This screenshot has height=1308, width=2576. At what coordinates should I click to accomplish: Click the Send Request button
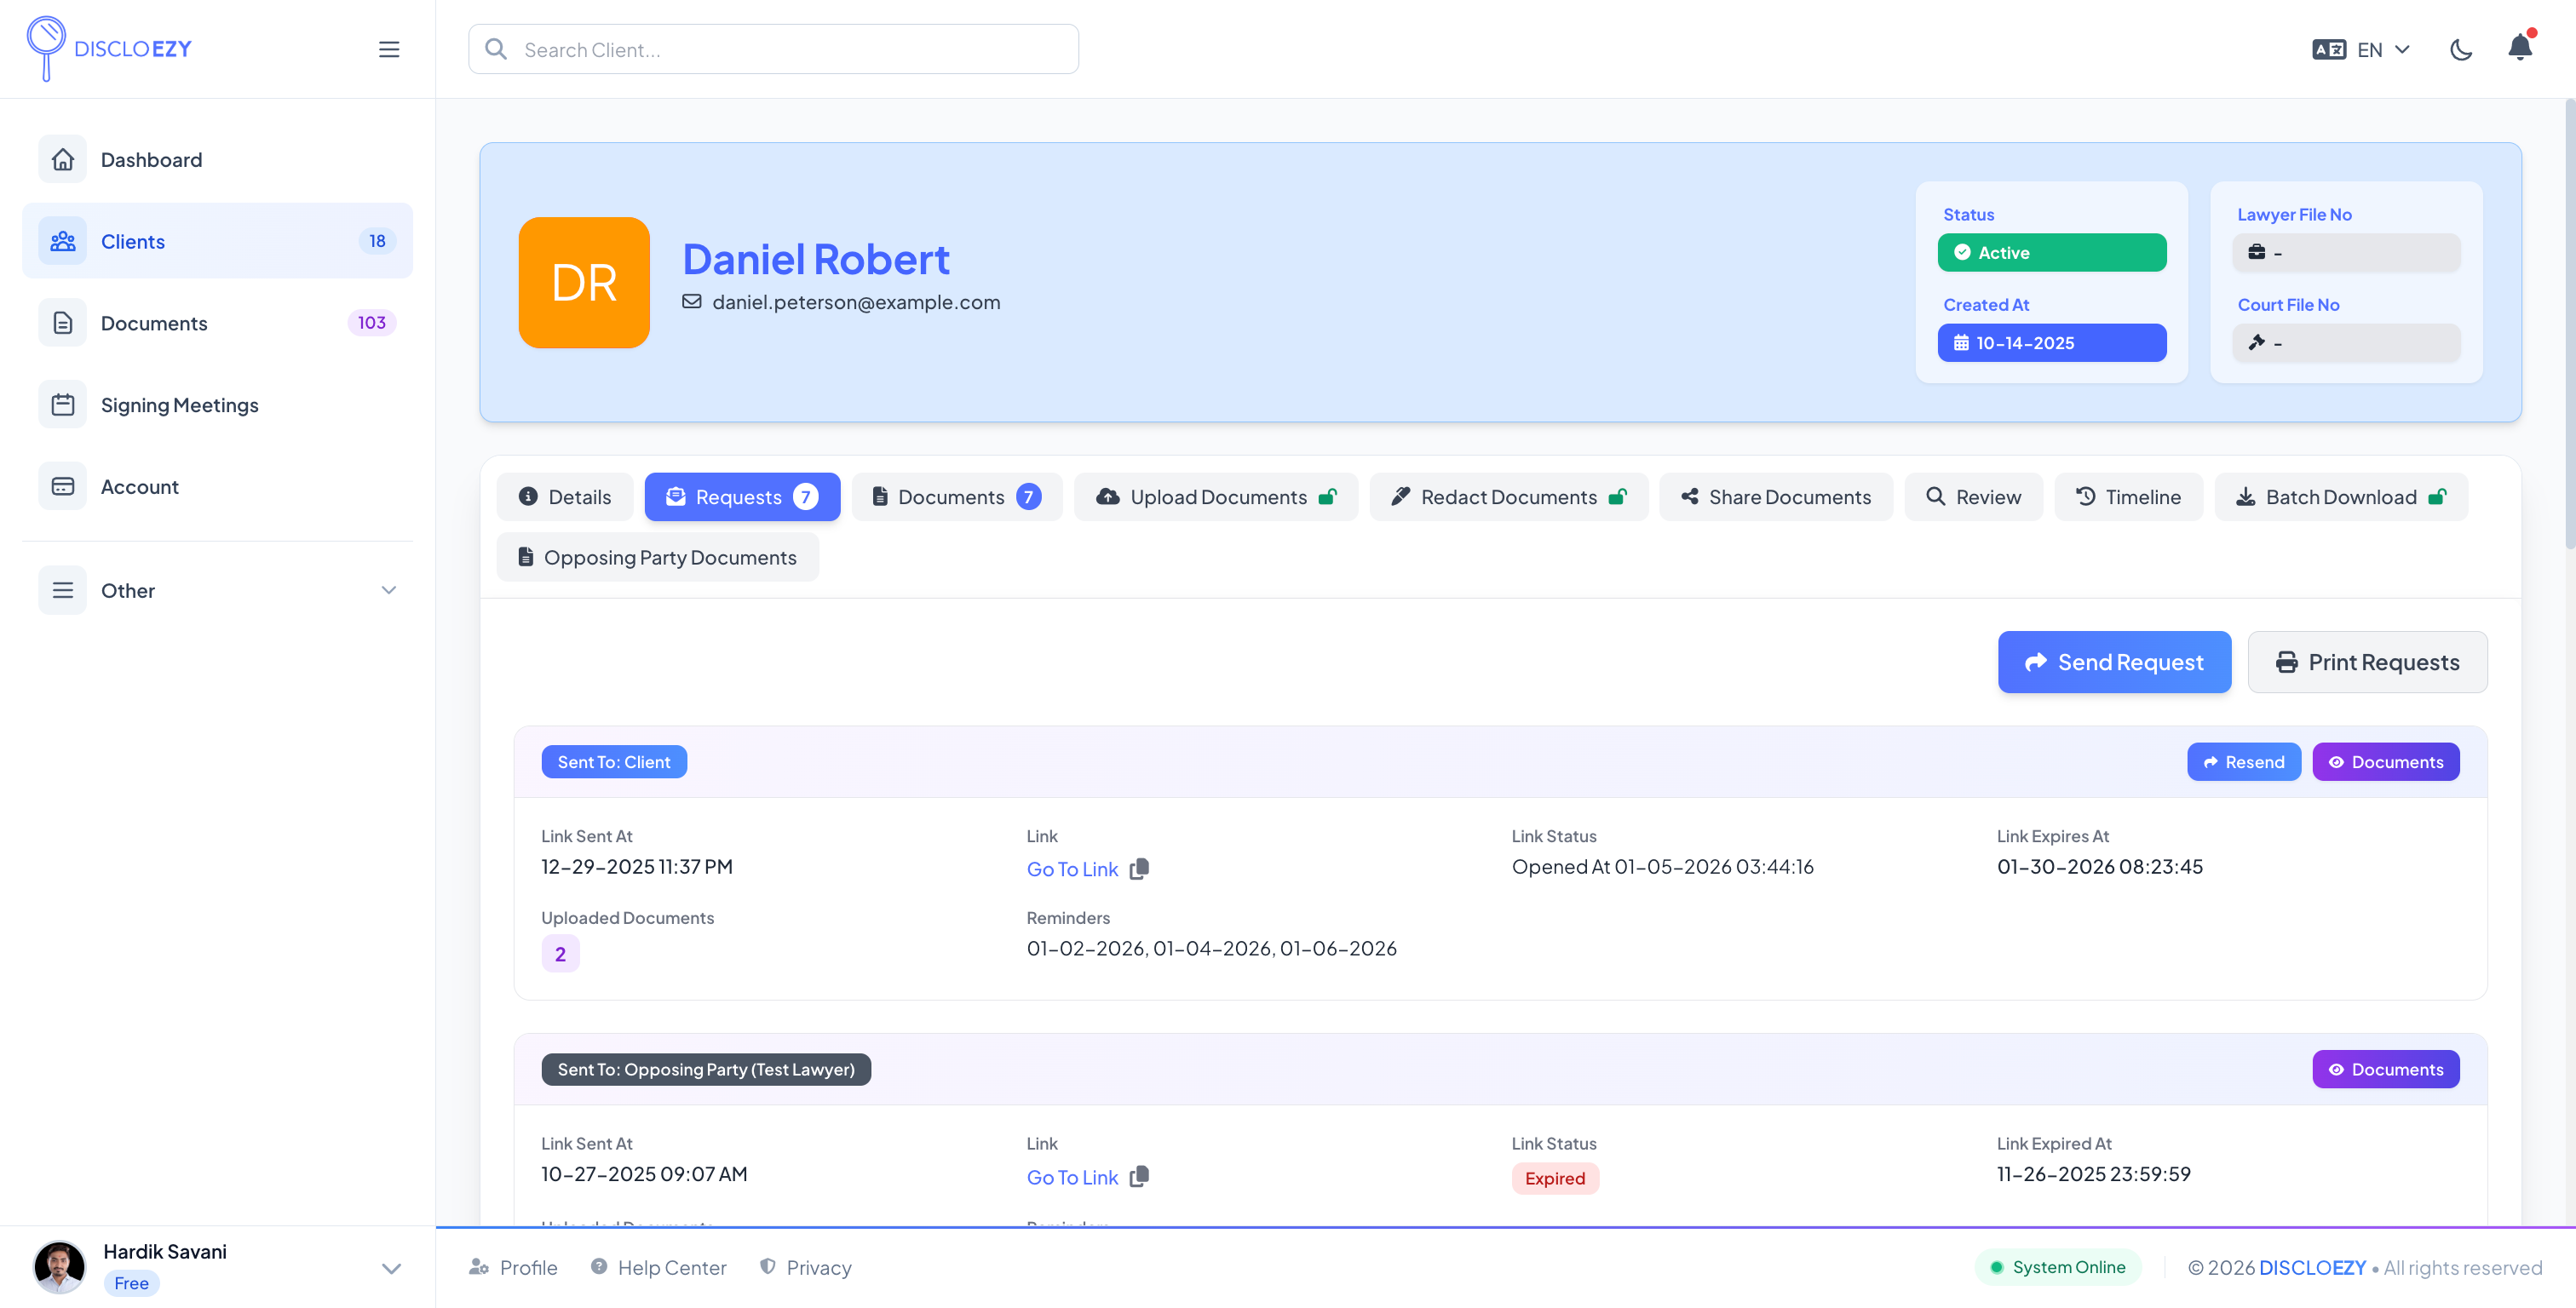tap(2114, 662)
